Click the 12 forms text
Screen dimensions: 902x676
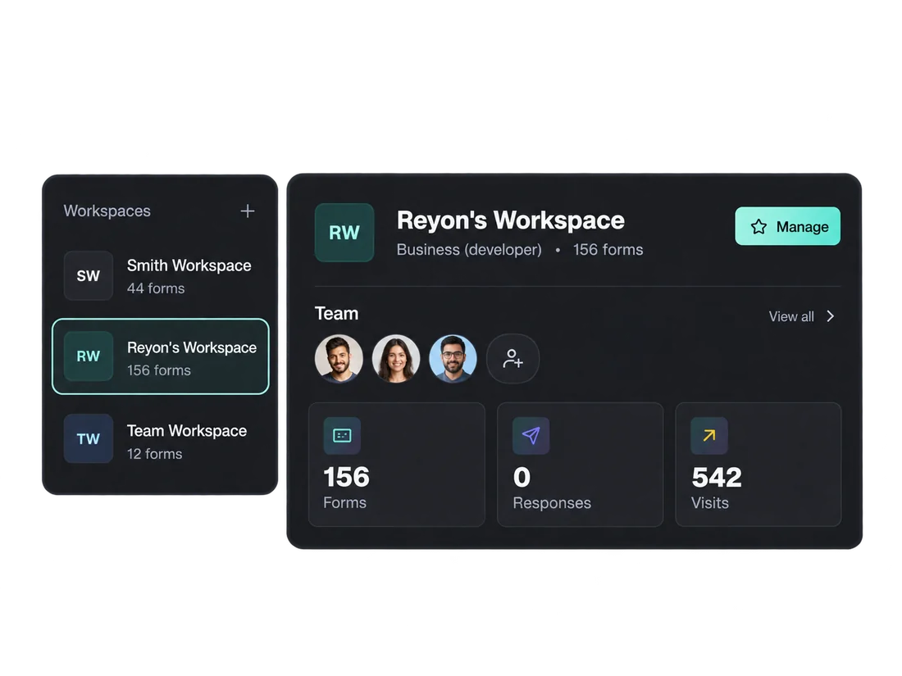tap(154, 454)
